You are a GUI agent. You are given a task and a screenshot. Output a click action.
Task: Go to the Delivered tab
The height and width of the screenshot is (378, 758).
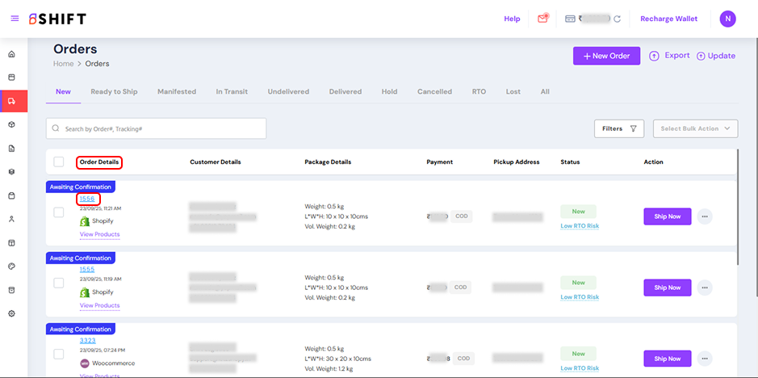tap(345, 92)
